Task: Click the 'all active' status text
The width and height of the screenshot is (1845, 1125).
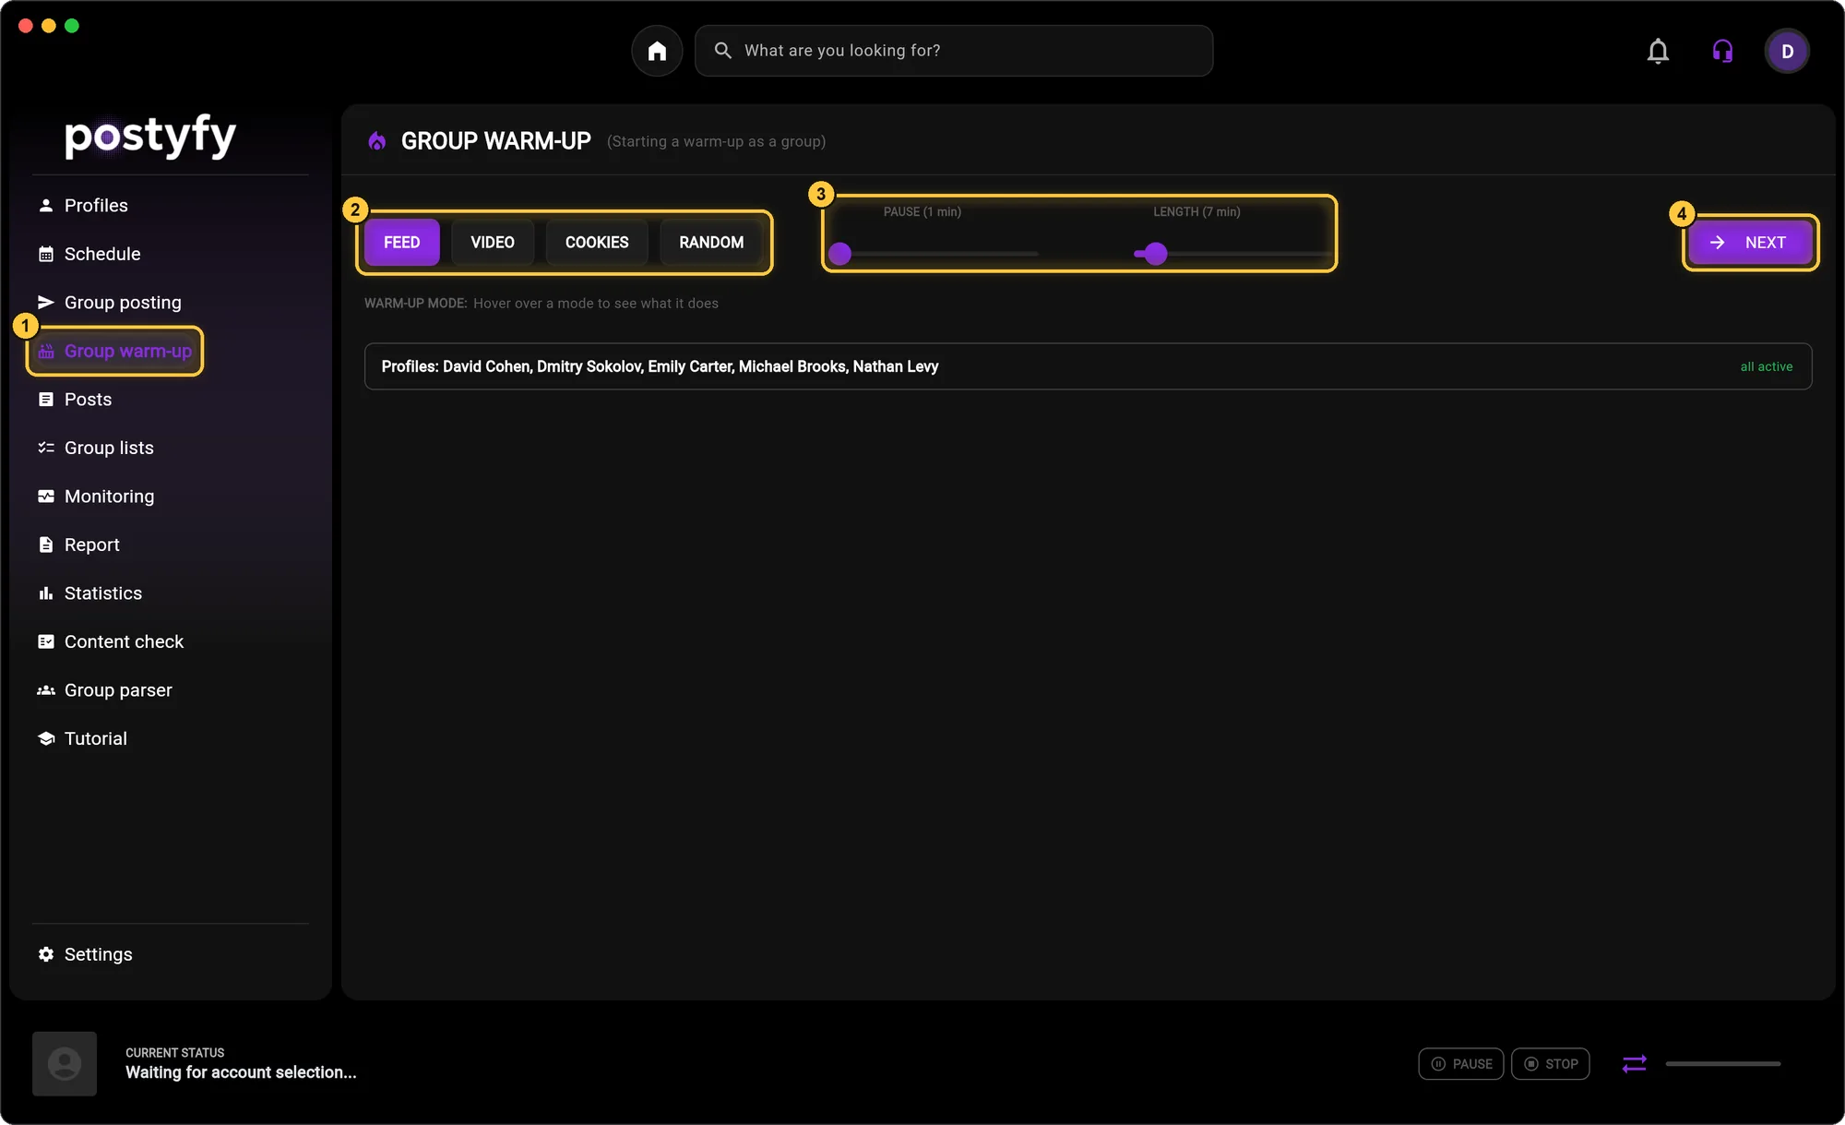Action: tap(1766, 366)
